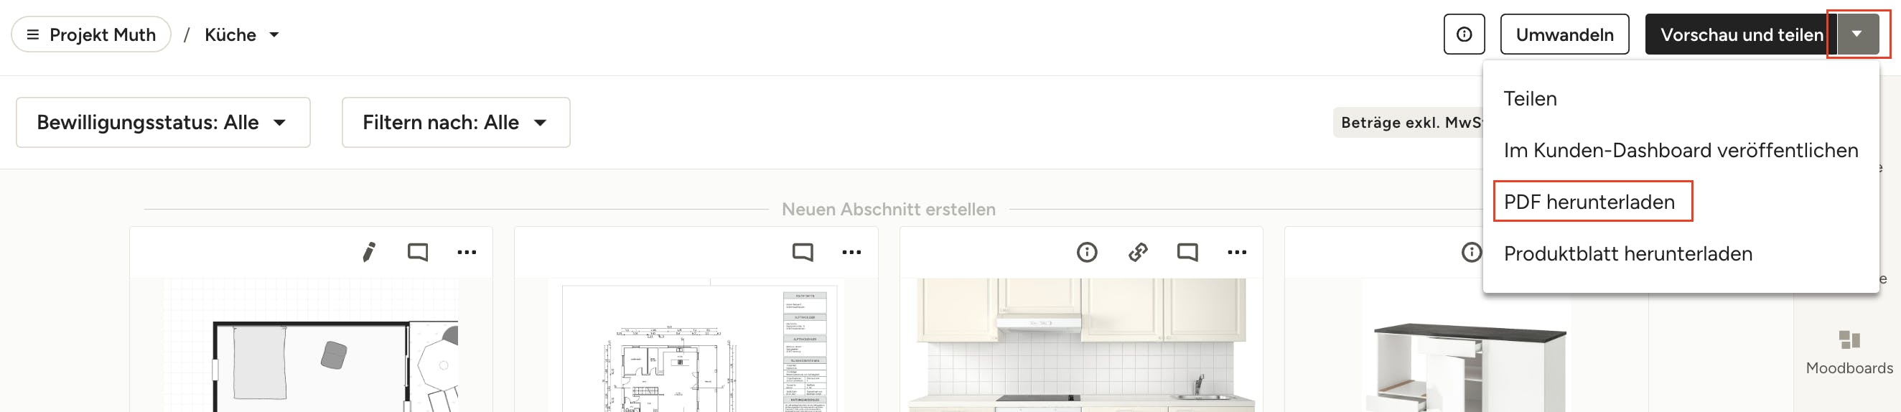Screen dimensions: 1901x412
Task: Select Im Kunden-Dashboard veröffentlichen
Action: pos(1681,151)
